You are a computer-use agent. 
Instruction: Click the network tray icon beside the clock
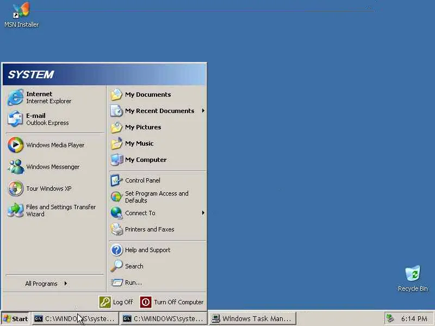click(x=390, y=318)
